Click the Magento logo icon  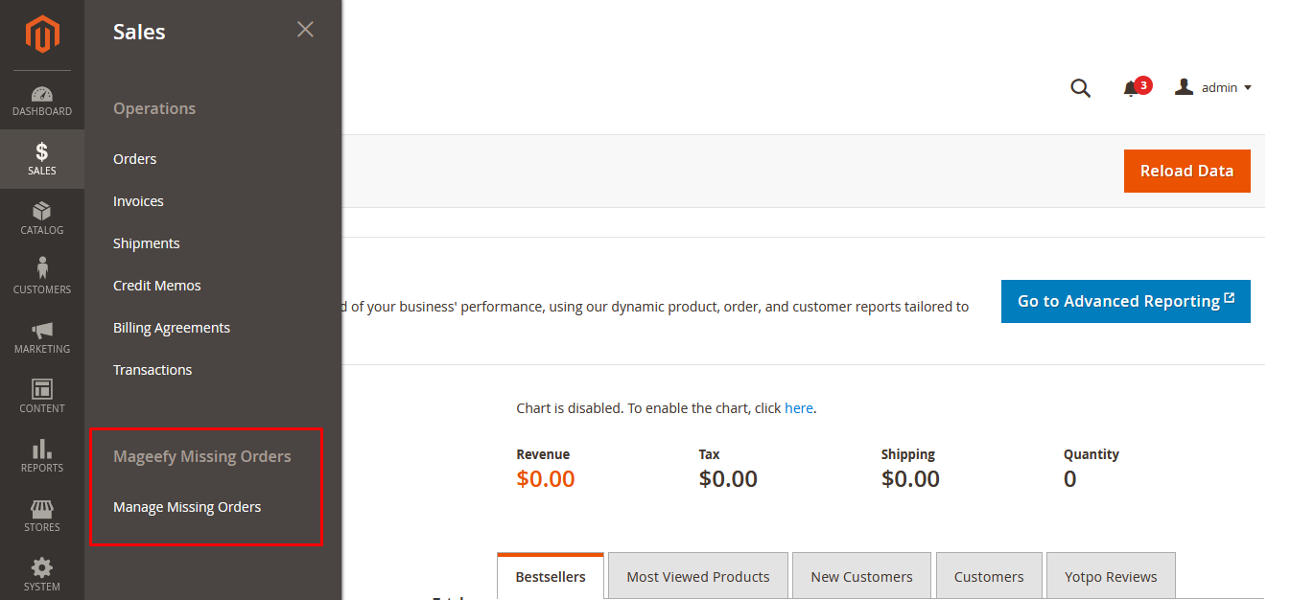[42, 35]
